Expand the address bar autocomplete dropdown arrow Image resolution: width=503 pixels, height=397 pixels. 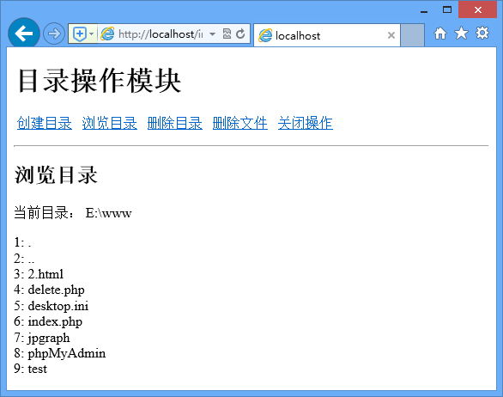click(x=212, y=34)
